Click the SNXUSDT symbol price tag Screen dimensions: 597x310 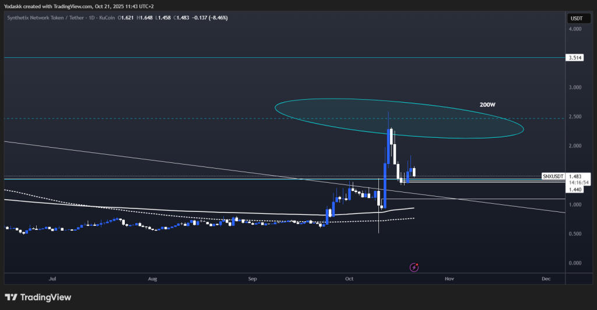(x=553, y=176)
